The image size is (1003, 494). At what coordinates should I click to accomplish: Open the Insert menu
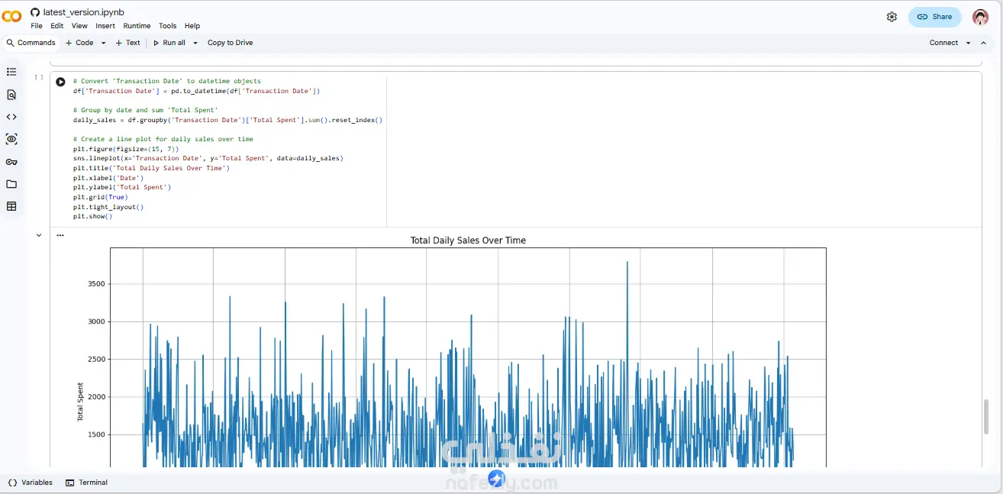105,26
